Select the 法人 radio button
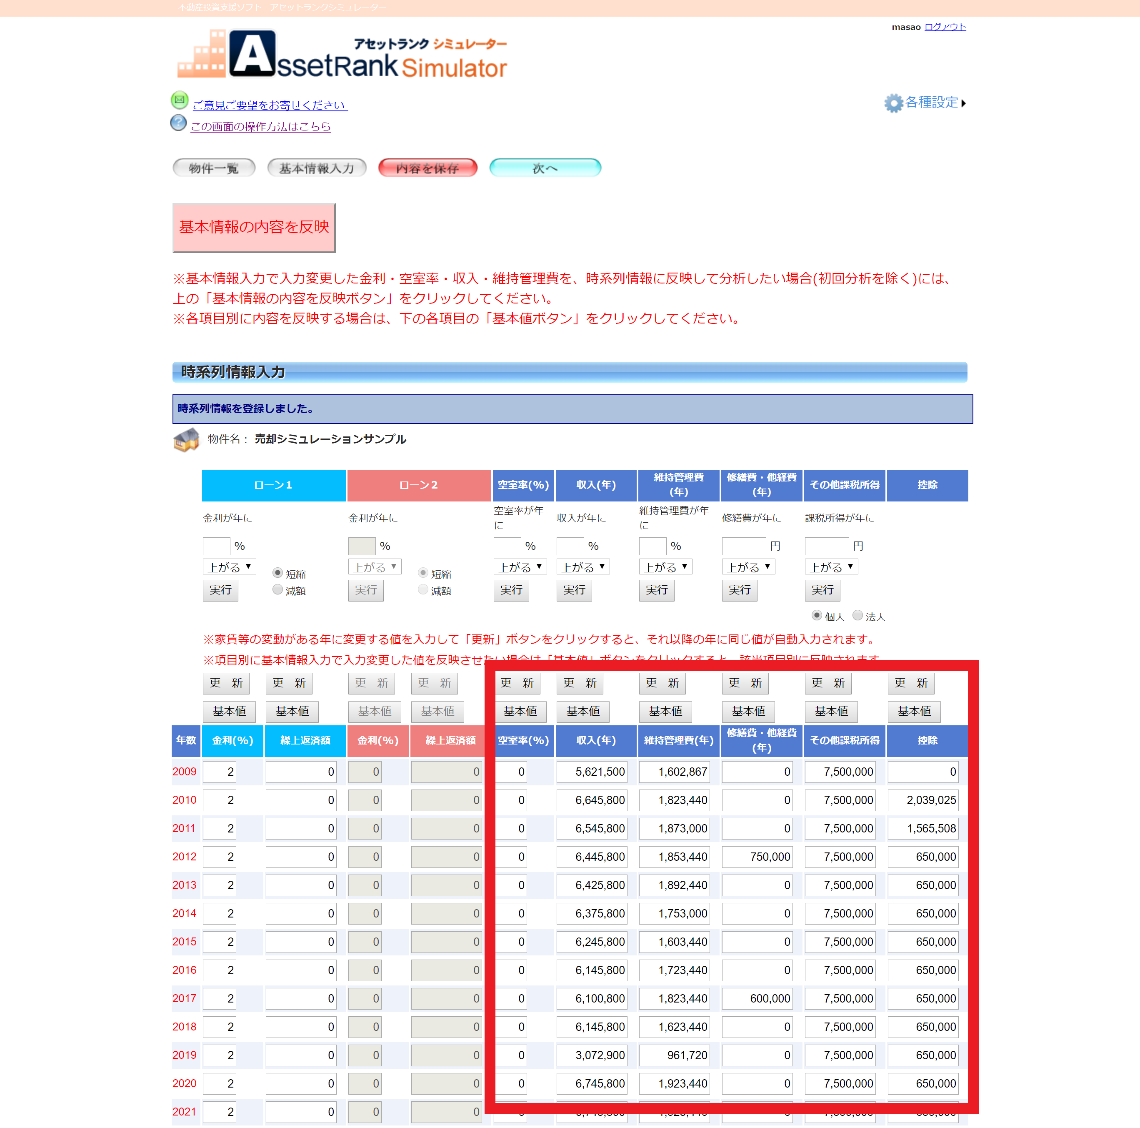1140x1128 pixels. [x=857, y=615]
